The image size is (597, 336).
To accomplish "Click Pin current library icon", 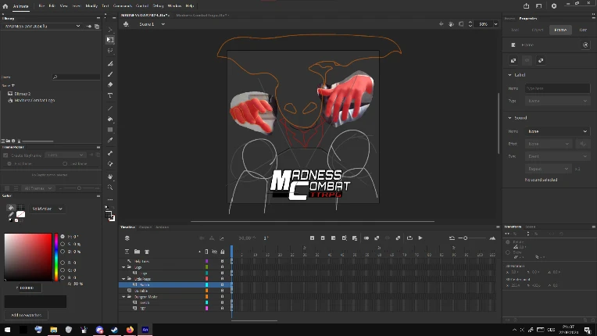I will point(89,27).
